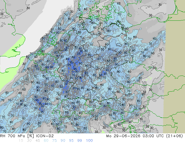This screenshot has height=143, width=185.
Task: Select the legend value 15
Action: (21, 141)
